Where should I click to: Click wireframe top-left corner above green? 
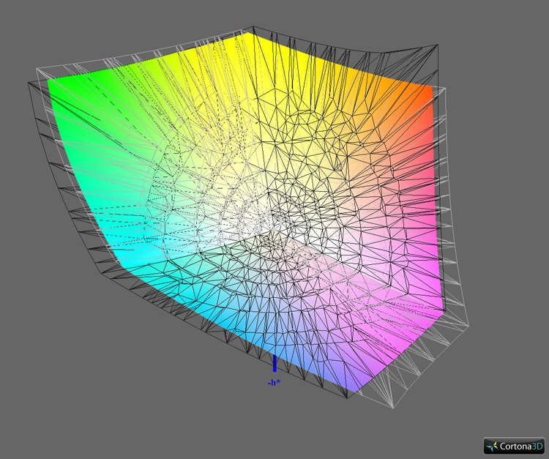37,70
